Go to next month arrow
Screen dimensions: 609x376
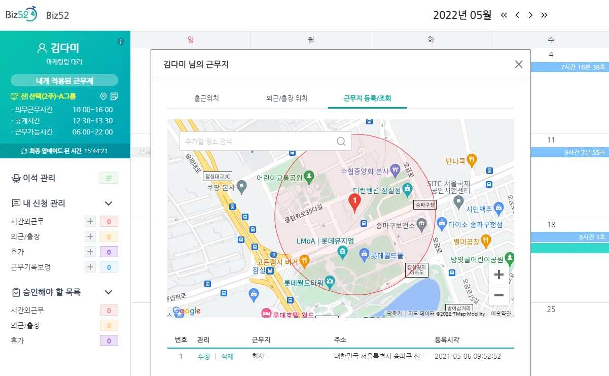[x=530, y=15]
